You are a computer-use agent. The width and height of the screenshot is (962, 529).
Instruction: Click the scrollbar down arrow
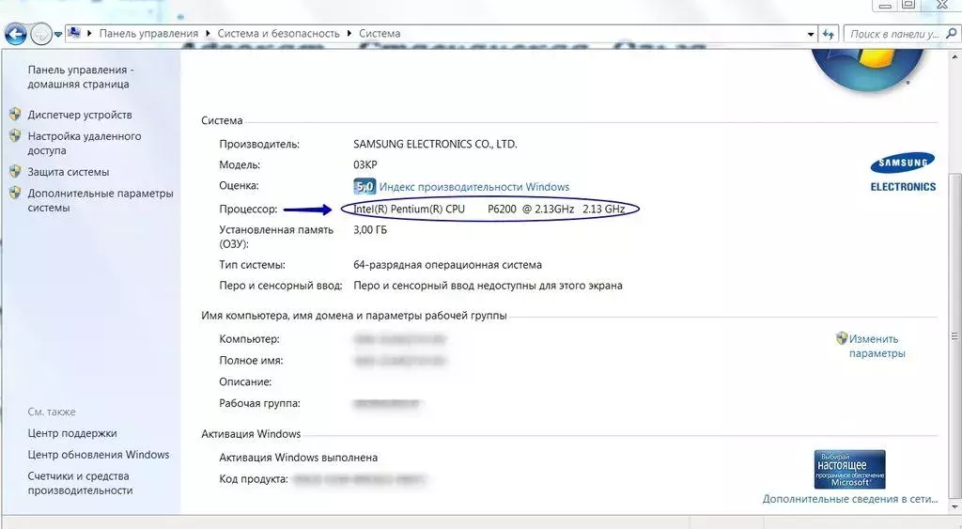(x=954, y=508)
